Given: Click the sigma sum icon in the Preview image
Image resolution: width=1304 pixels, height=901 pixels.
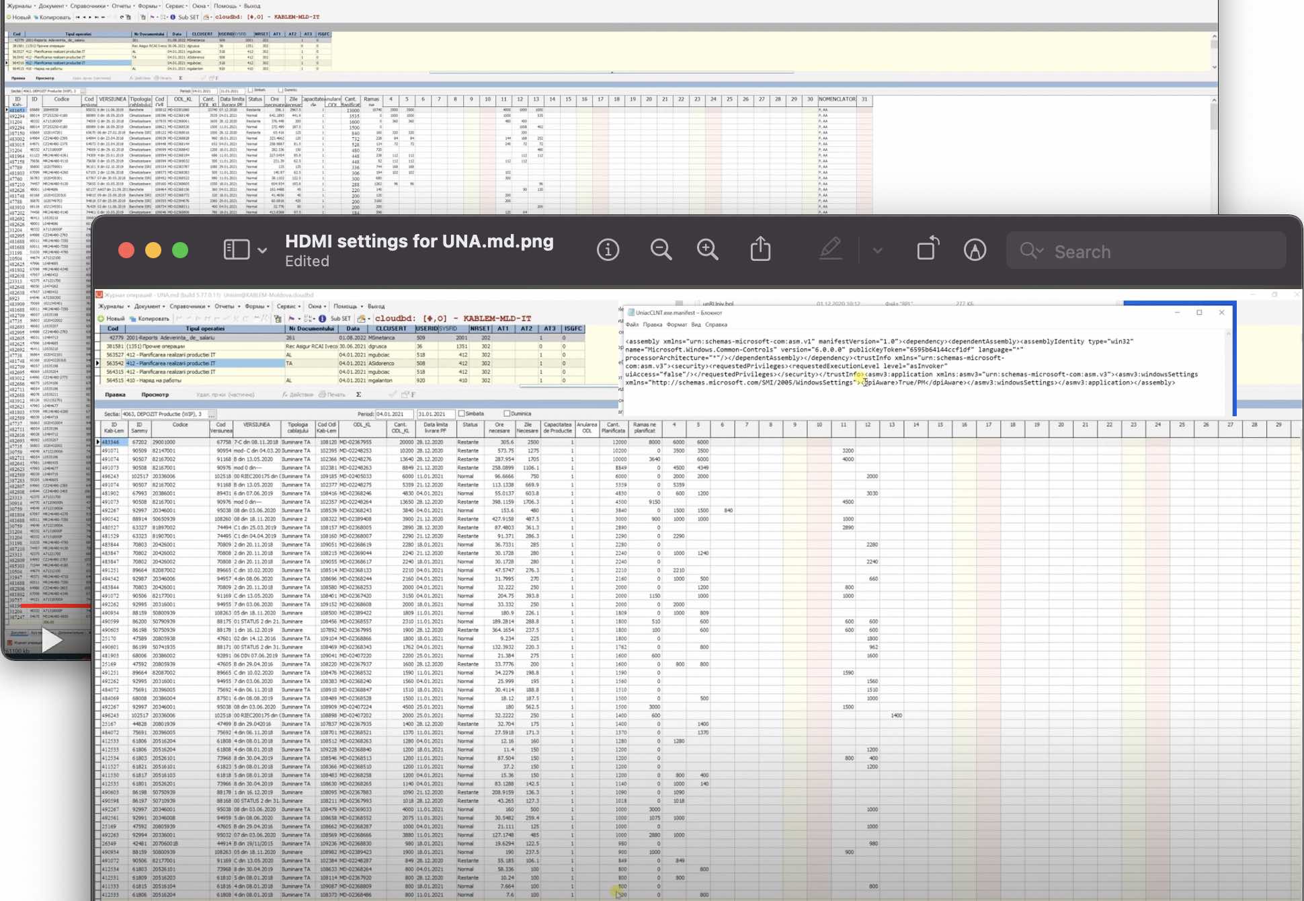Looking at the screenshot, I should click(x=358, y=395).
